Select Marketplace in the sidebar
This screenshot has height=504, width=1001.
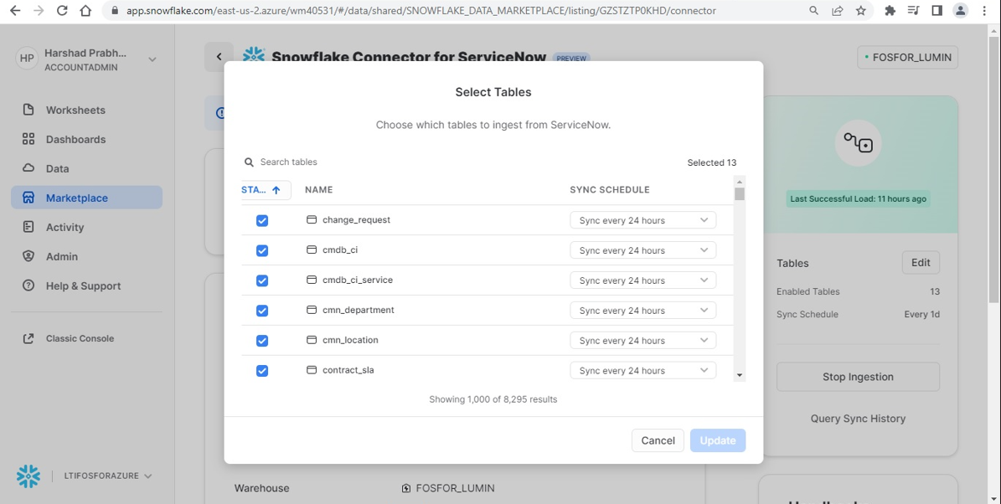coord(87,198)
